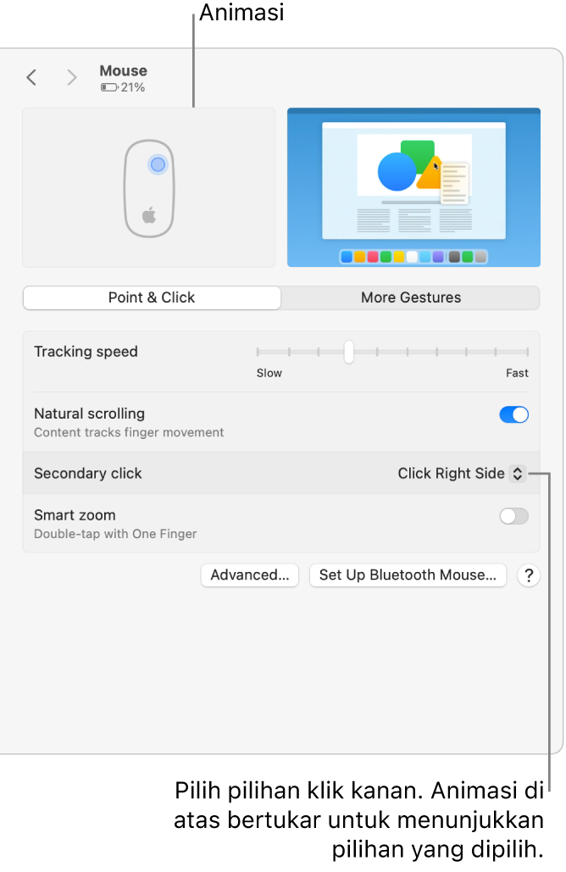566x872 pixels.
Task: Go back with the left chevron
Action: click(x=31, y=77)
